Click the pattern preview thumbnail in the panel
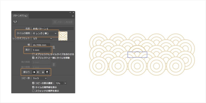 tap(63, 36)
